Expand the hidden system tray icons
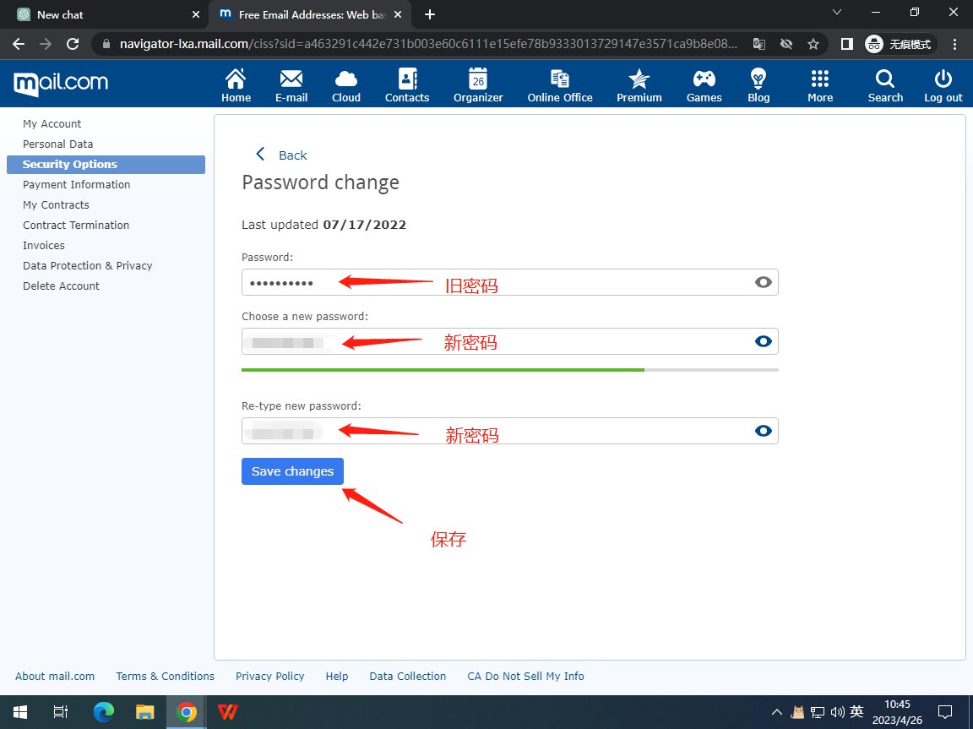This screenshot has width=973, height=729. click(775, 712)
